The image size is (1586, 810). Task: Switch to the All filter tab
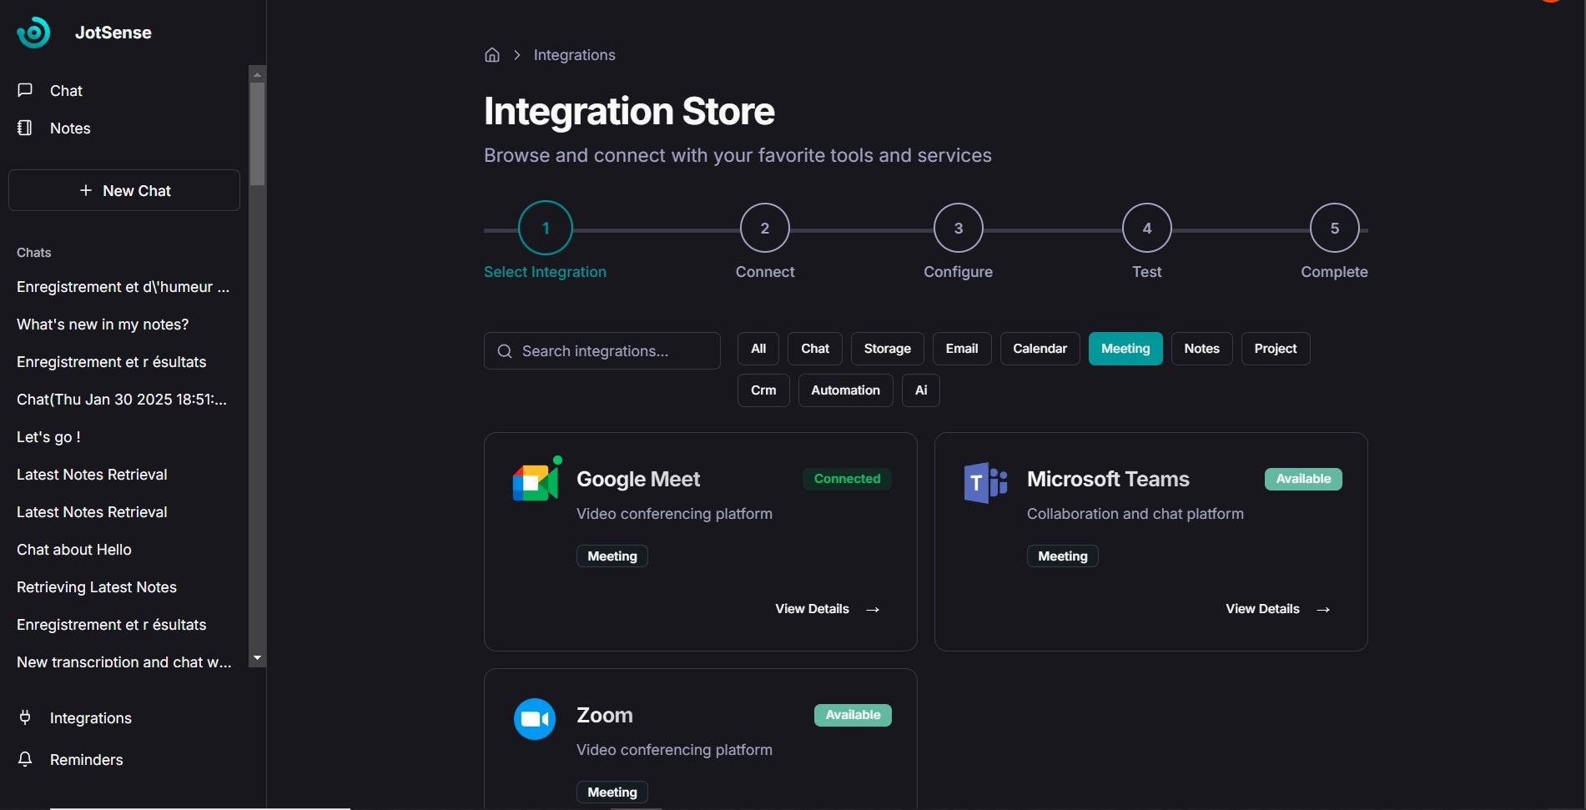click(x=758, y=349)
